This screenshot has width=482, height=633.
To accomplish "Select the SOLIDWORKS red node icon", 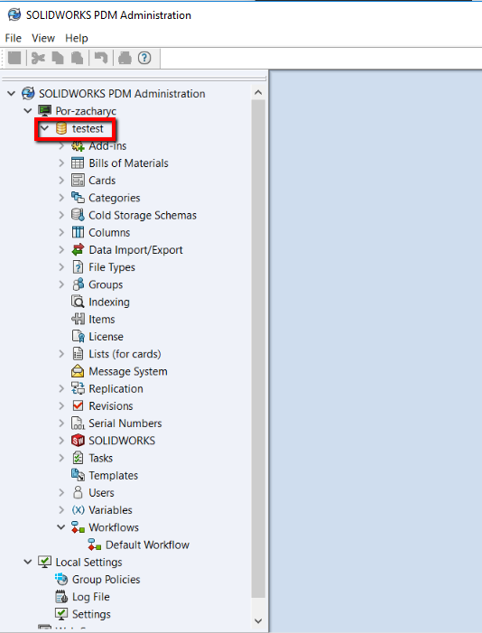I will [78, 441].
